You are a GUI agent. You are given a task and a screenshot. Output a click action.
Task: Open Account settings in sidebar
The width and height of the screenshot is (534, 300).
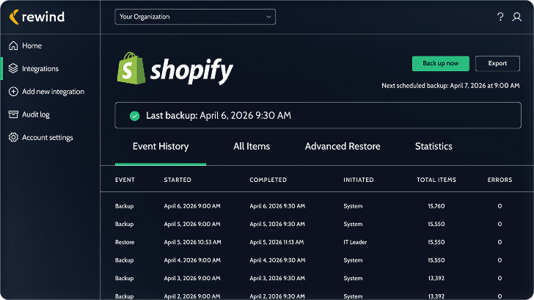[x=48, y=137]
